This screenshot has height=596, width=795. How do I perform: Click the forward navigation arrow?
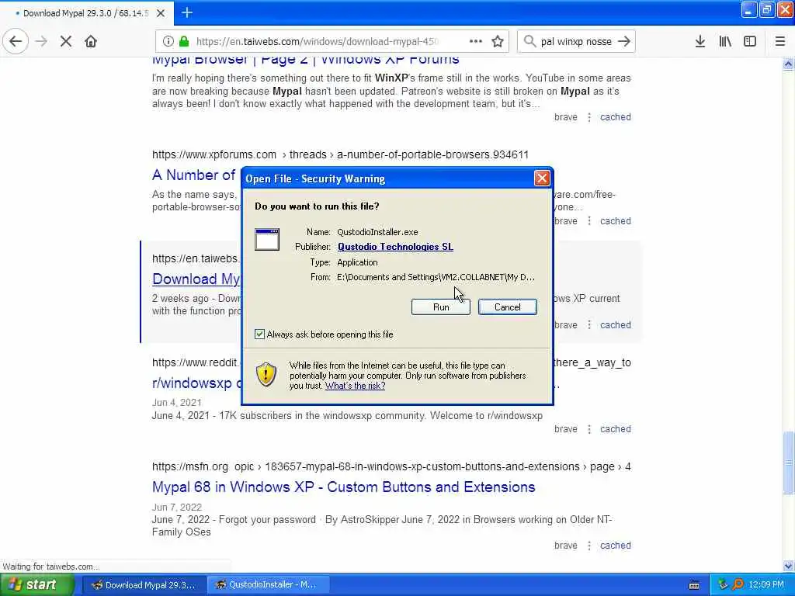(42, 42)
